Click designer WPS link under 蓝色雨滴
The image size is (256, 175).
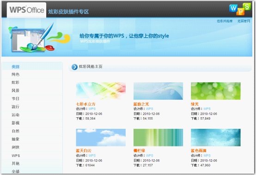[x=207, y=156]
